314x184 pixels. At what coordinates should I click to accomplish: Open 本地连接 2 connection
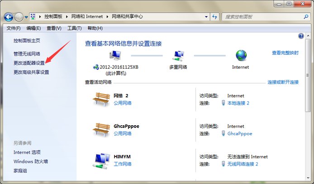pyautogui.click(x=238, y=103)
